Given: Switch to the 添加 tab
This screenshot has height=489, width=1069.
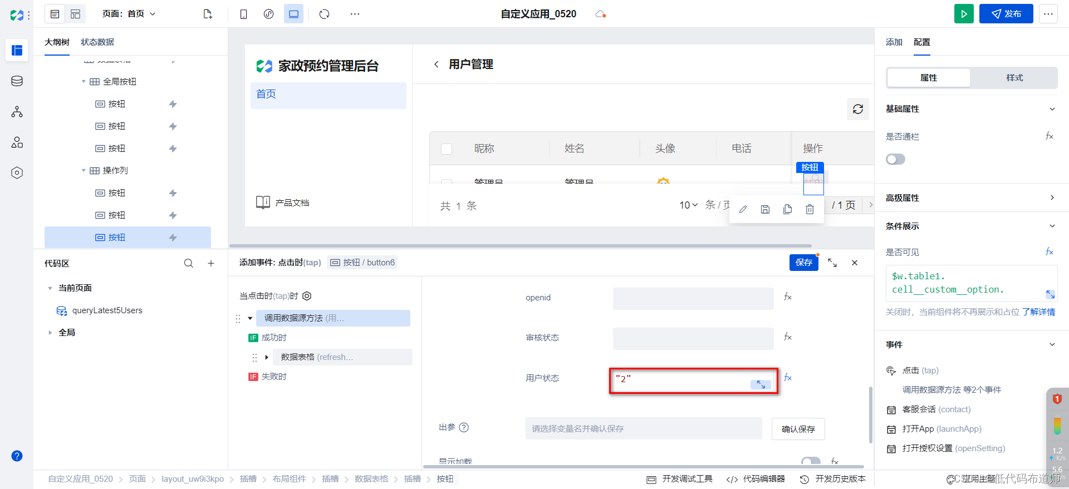Looking at the screenshot, I should [894, 42].
